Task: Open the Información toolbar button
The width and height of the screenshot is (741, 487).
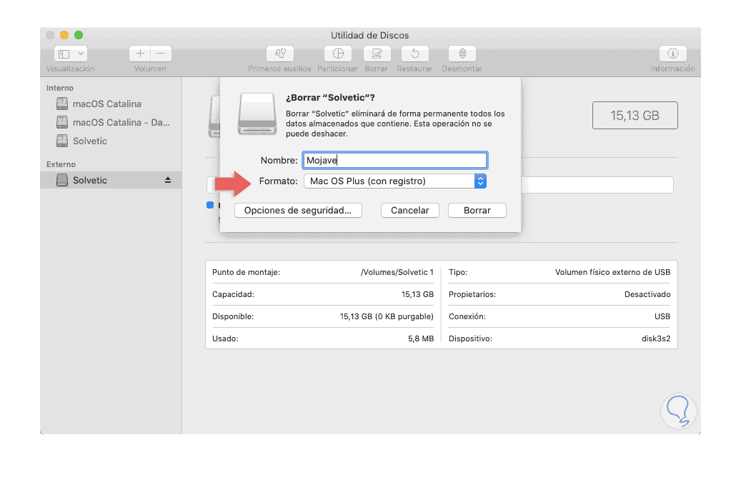Action: 672,54
